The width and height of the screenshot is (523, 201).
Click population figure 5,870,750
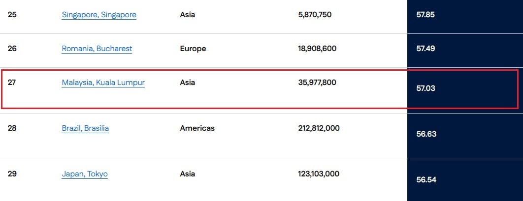pyautogui.click(x=315, y=15)
